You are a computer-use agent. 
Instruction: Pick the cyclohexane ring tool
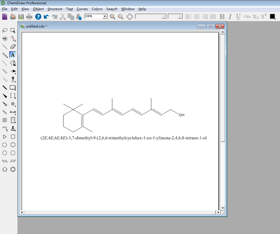pyautogui.click(x=13, y=145)
